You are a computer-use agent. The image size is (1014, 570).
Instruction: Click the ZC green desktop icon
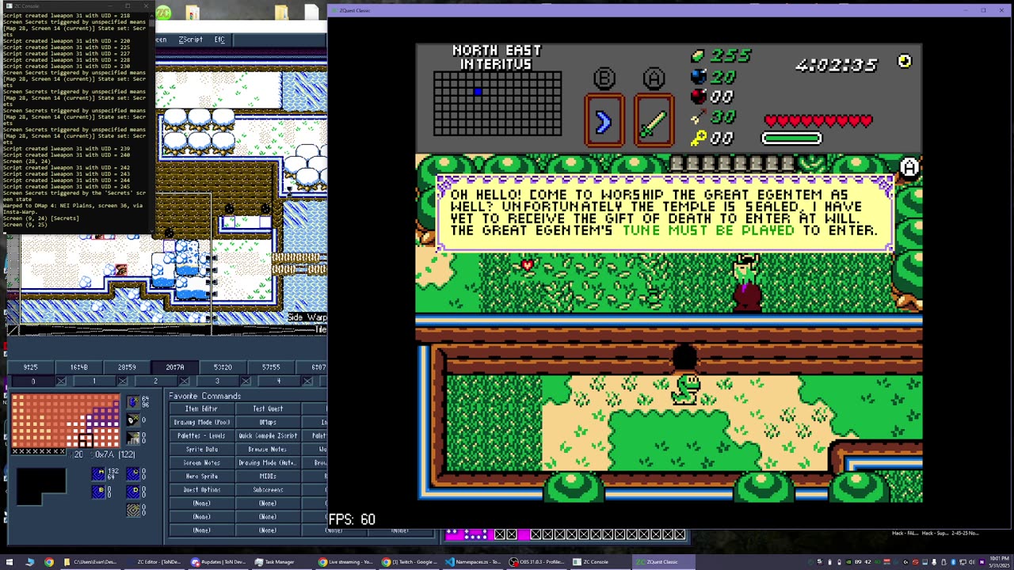pyautogui.click(x=163, y=12)
